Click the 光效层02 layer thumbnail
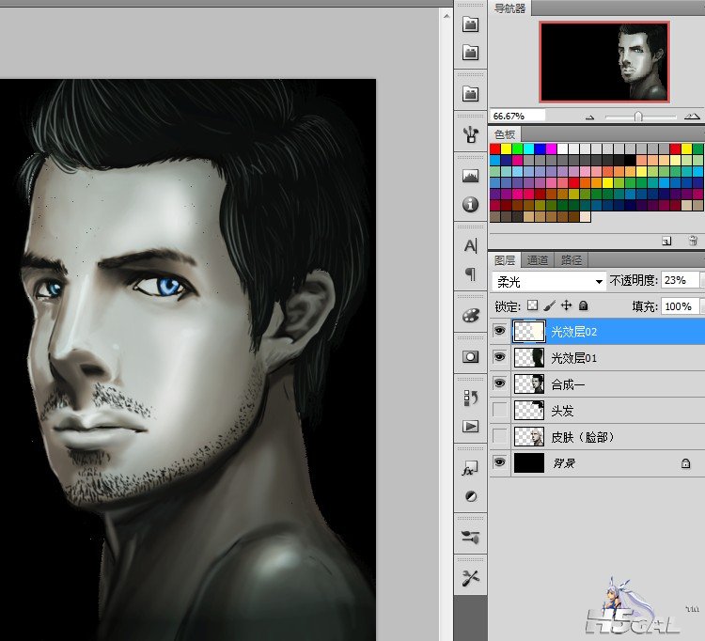This screenshot has width=705, height=641. [529, 332]
